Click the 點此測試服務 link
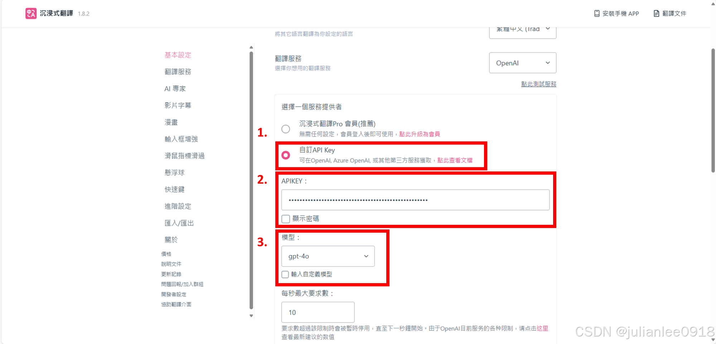This screenshot has height=344, width=716. pyautogui.click(x=538, y=84)
